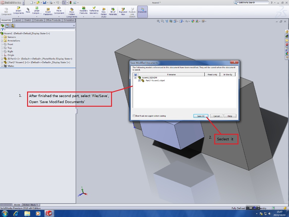Click the Read-only column header
Image resolution: width=289 pixels, height=217 pixels.
212,74
